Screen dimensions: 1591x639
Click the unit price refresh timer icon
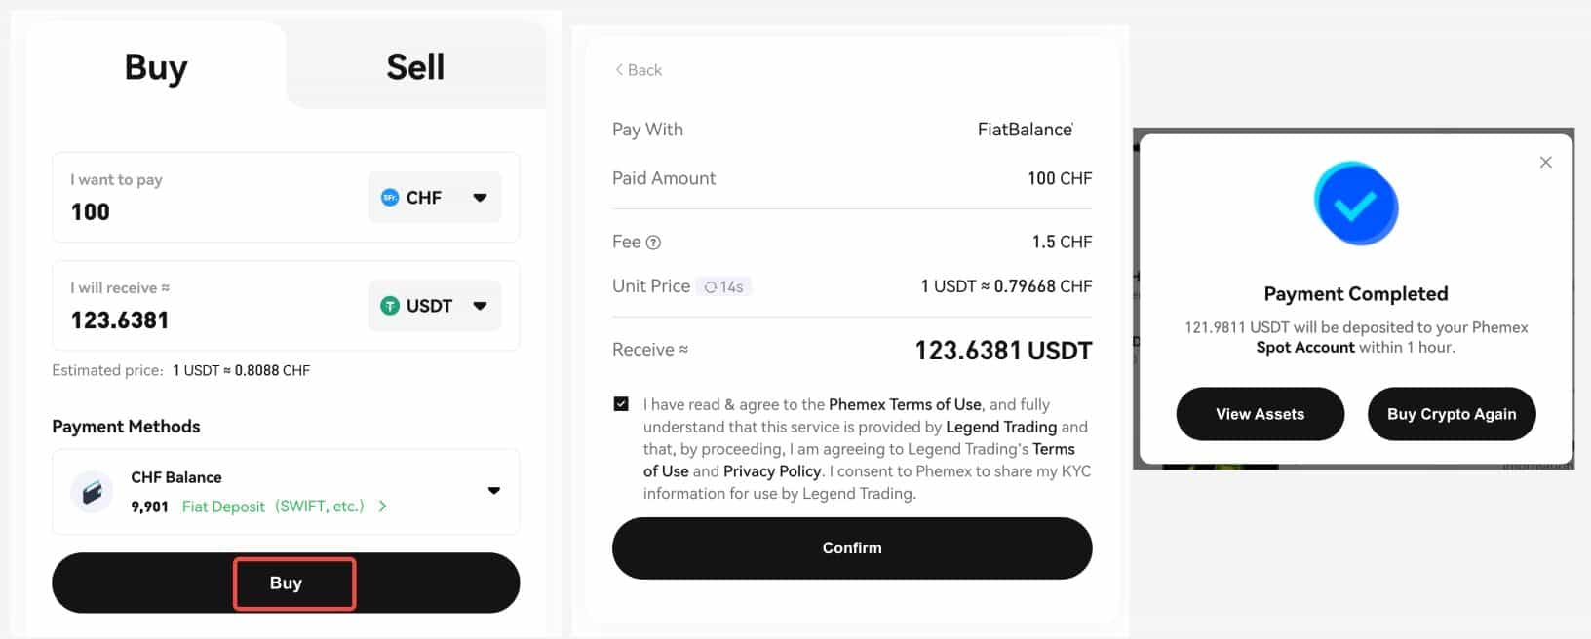(x=711, y=287)
